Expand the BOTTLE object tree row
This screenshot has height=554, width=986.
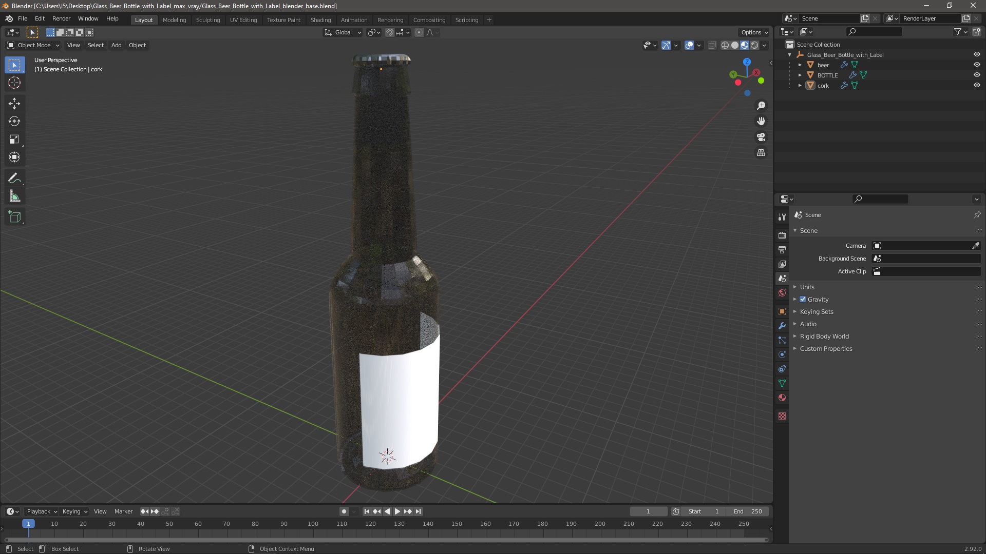(800, 75)
